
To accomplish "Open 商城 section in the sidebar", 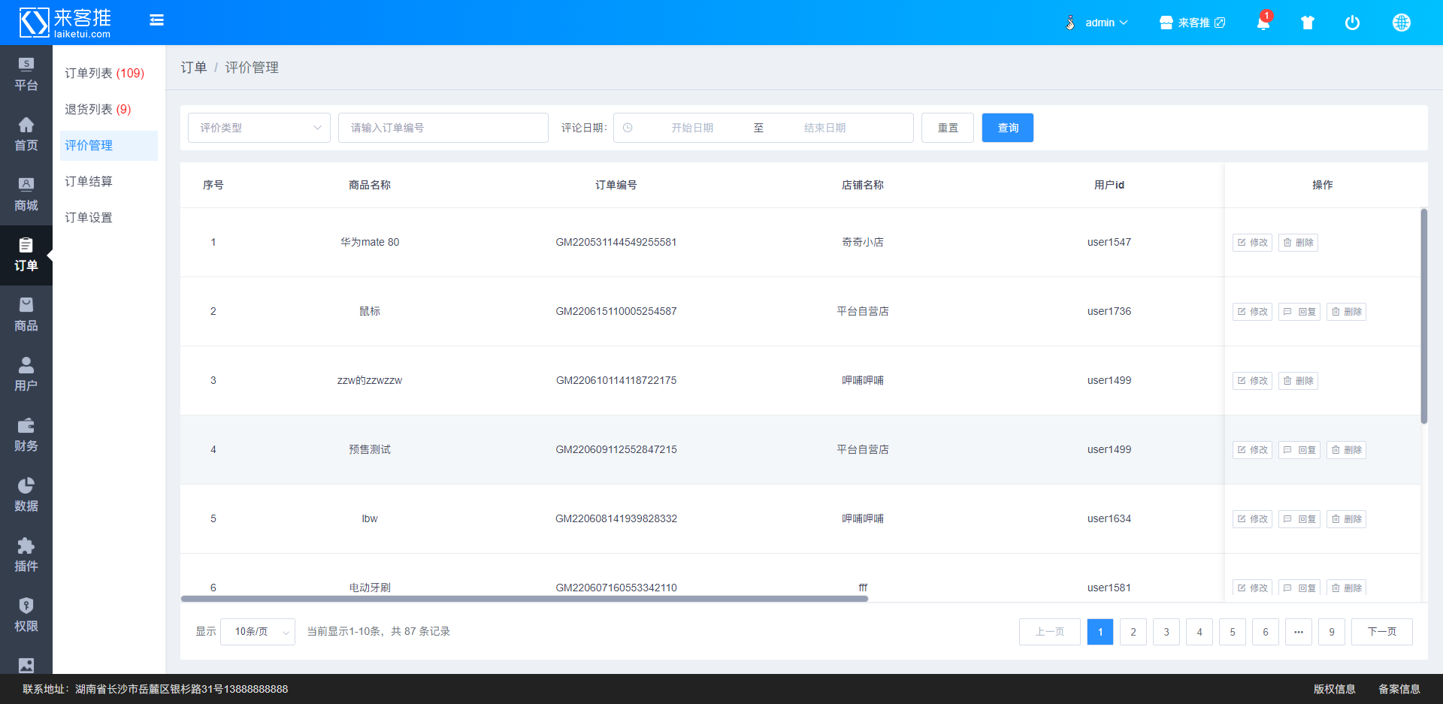I will click(x=26, y=195).
